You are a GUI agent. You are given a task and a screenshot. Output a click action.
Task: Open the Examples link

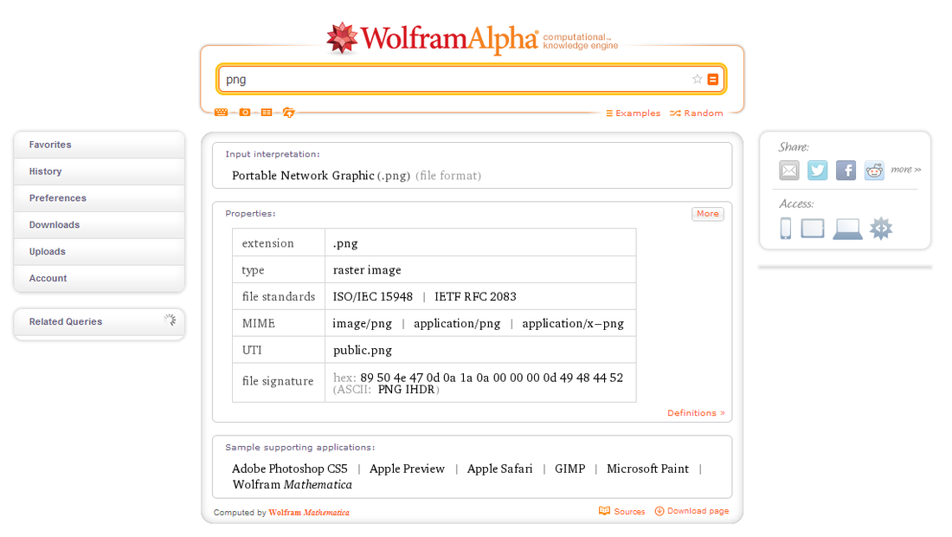click(x=638, y=113)
